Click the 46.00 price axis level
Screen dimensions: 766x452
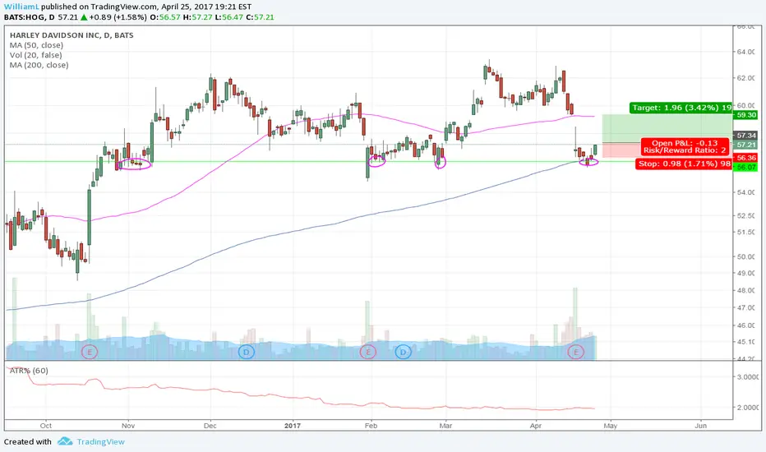(745, 325)
